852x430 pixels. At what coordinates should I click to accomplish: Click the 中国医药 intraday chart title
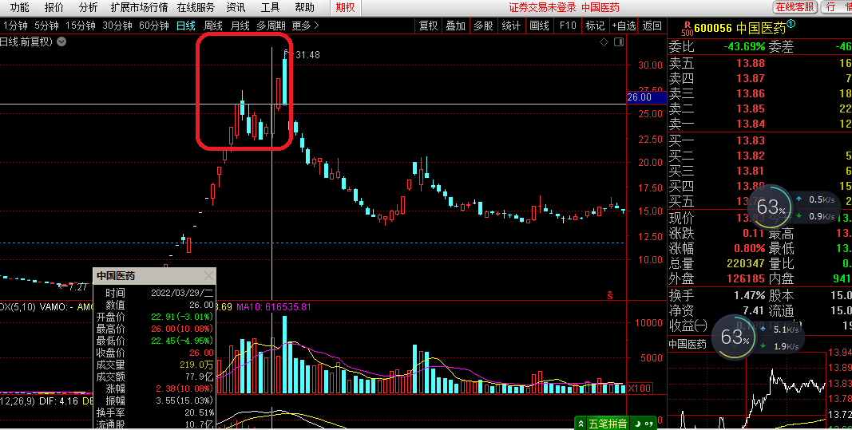tap(688, 344)
